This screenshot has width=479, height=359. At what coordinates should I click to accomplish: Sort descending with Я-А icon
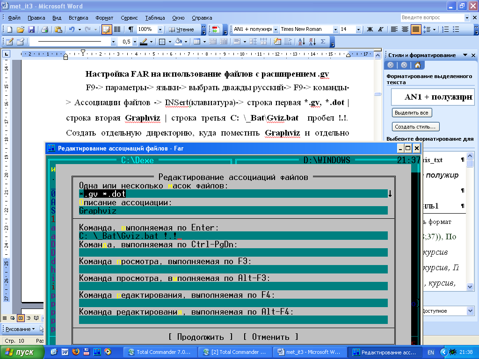(x=312, y=42)
